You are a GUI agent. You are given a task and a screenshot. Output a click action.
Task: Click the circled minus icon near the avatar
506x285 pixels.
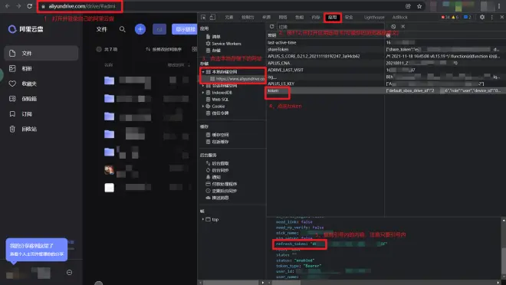pyautogui.click(x=69, y=273)
